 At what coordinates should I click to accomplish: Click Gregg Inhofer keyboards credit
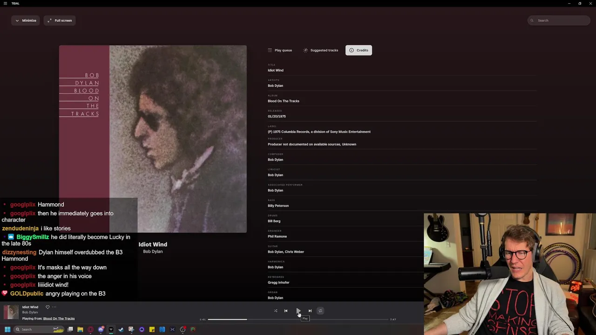278,282
